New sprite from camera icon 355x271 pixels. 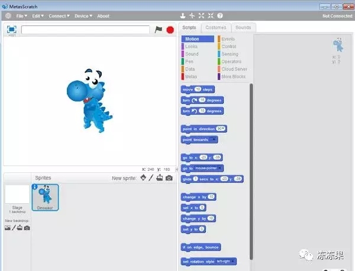[x=169, y=178]
